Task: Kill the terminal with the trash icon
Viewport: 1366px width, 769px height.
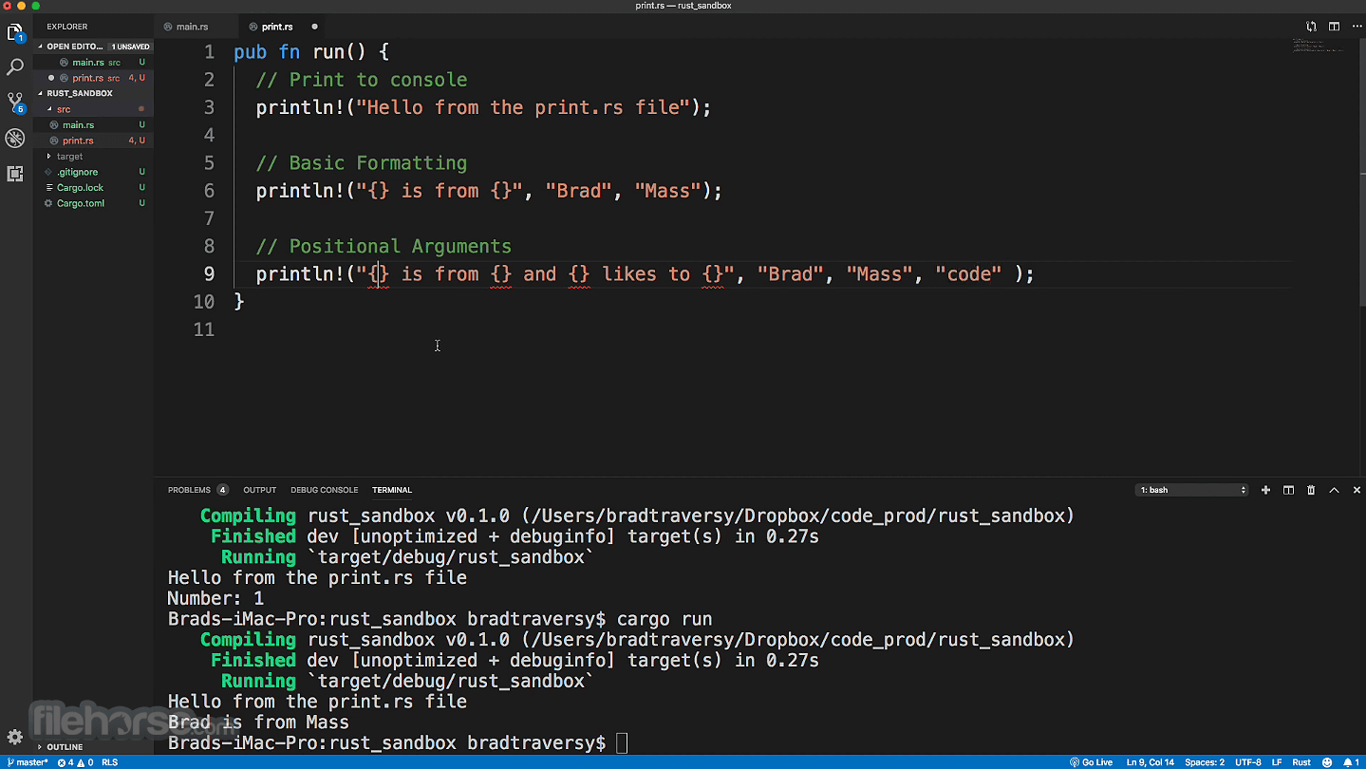Action: coord(1311,490)
